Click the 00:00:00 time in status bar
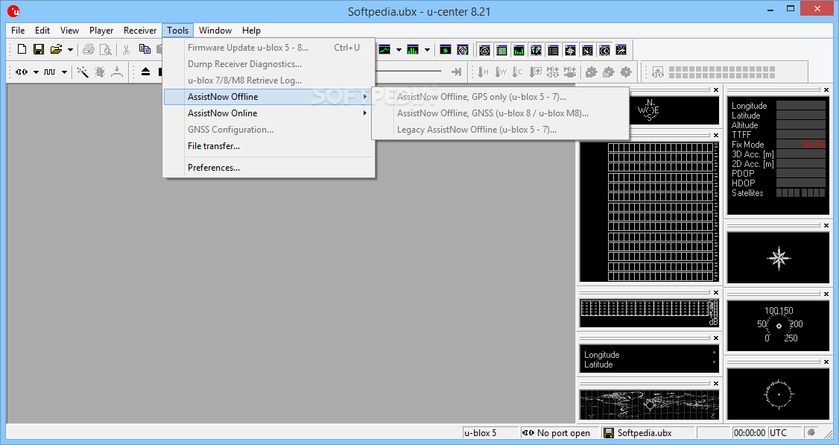Image resolution: width=839 pixels, height=445 pixels. (x=749, y=432)
